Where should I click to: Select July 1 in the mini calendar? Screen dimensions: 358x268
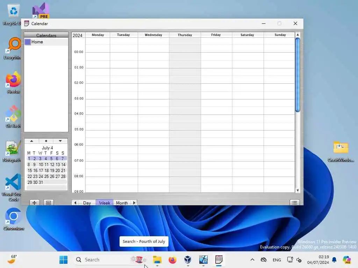point(29,158)
